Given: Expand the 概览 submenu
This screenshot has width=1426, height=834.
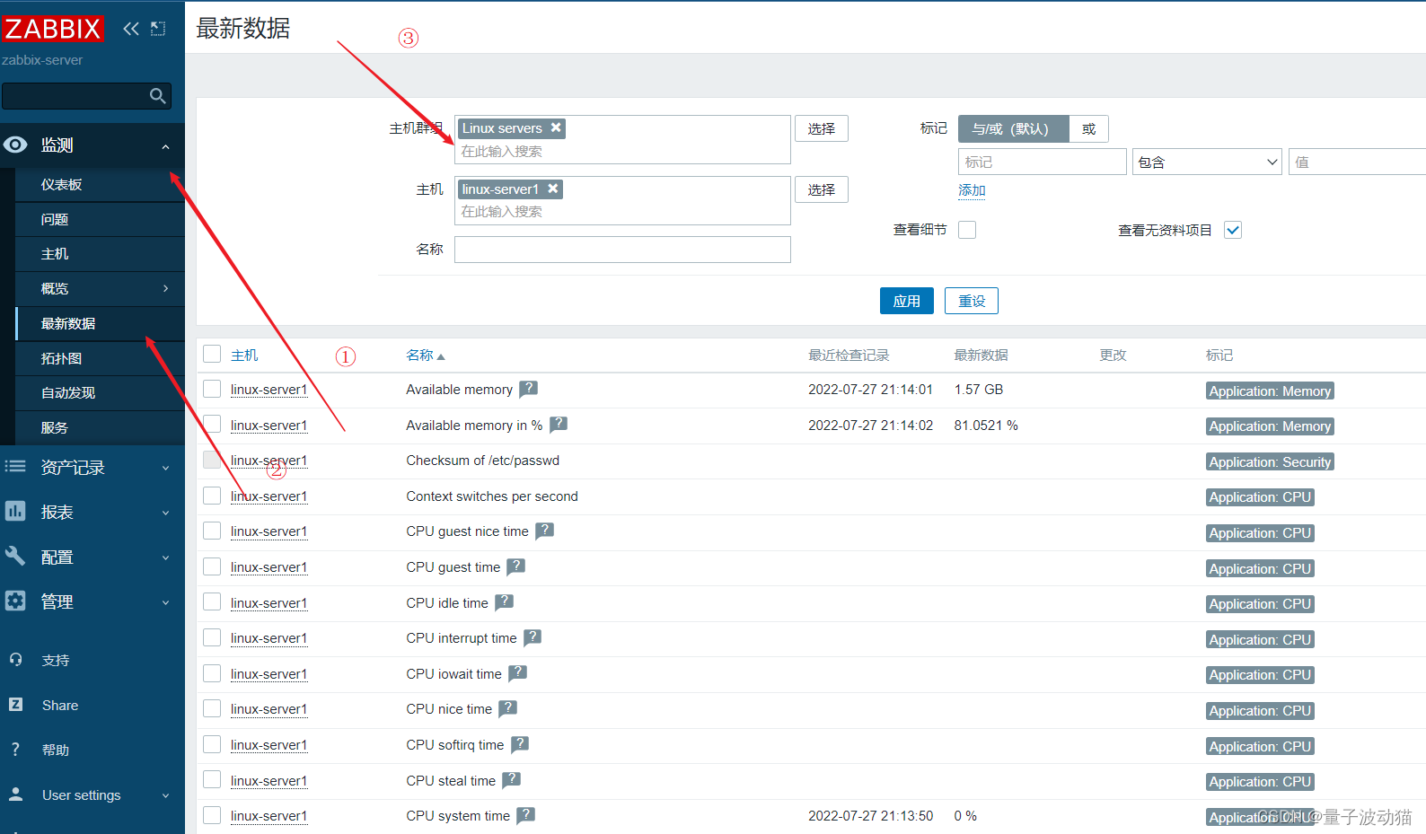Looking at the screenshot, I should click(x=165, y=288).
